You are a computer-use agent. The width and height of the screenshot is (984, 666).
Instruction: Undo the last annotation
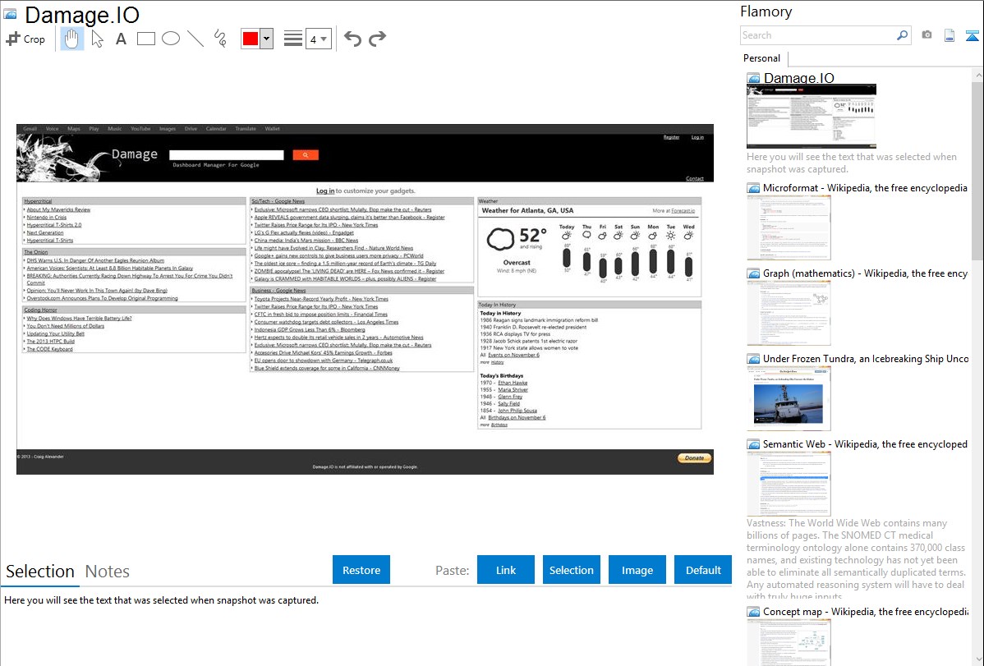click(x=352, y=39)
